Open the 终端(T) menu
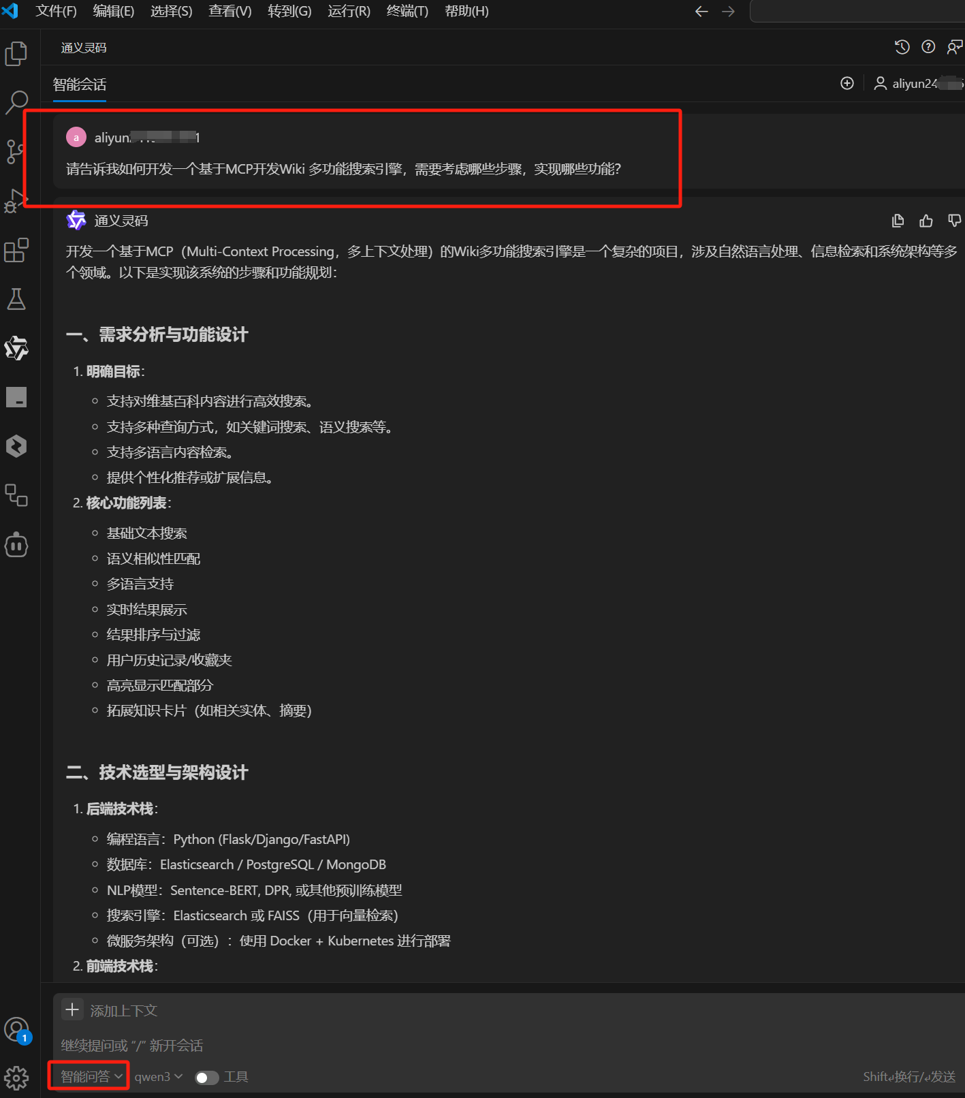Screen dimensions: 965x1098 click(x=407, y=12)
